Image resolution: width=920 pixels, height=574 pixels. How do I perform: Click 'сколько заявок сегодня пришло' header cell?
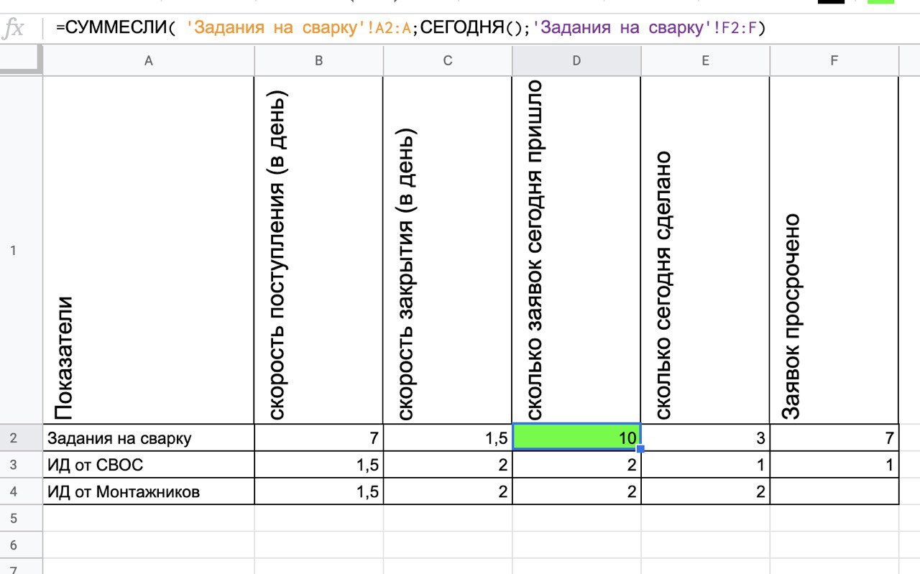point(576,250)
